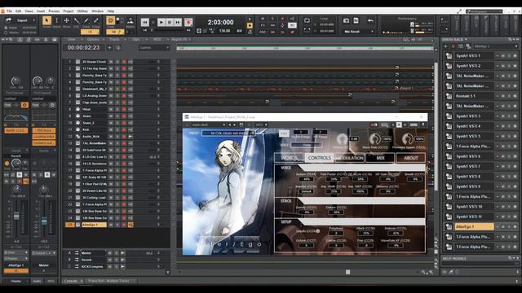Choose the Select (I-beam) tool
The width and height of the screenshot is (522, 293).
(56, 21)
